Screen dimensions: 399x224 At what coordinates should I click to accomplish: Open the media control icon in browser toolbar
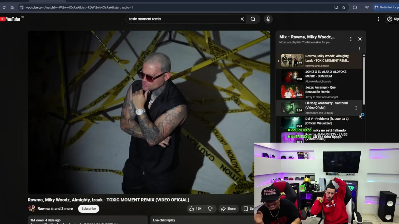[x=367, y=7]
